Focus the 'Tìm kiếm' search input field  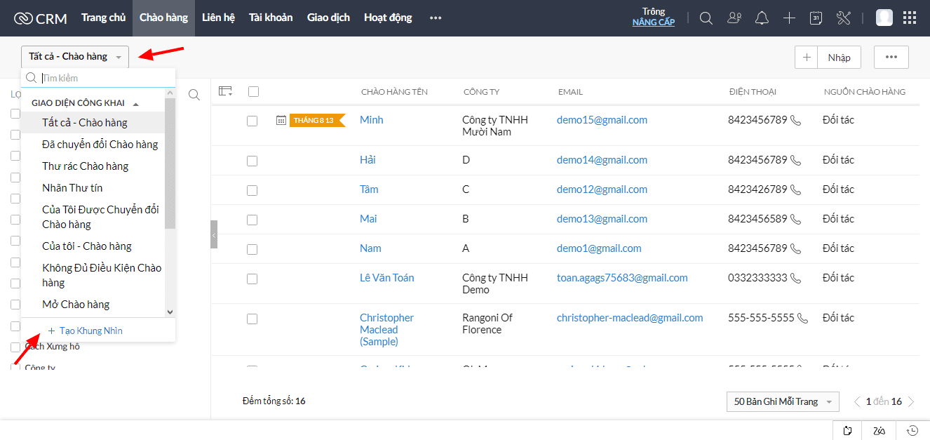click(105, 78)
